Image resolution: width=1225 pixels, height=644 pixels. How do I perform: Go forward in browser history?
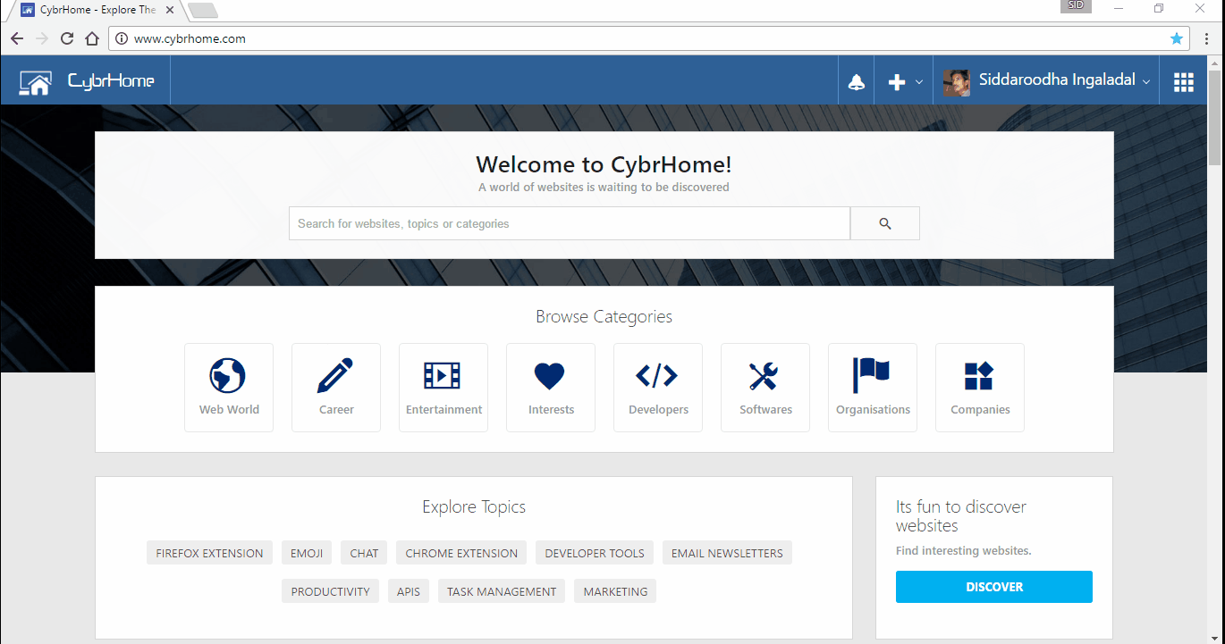42,38
